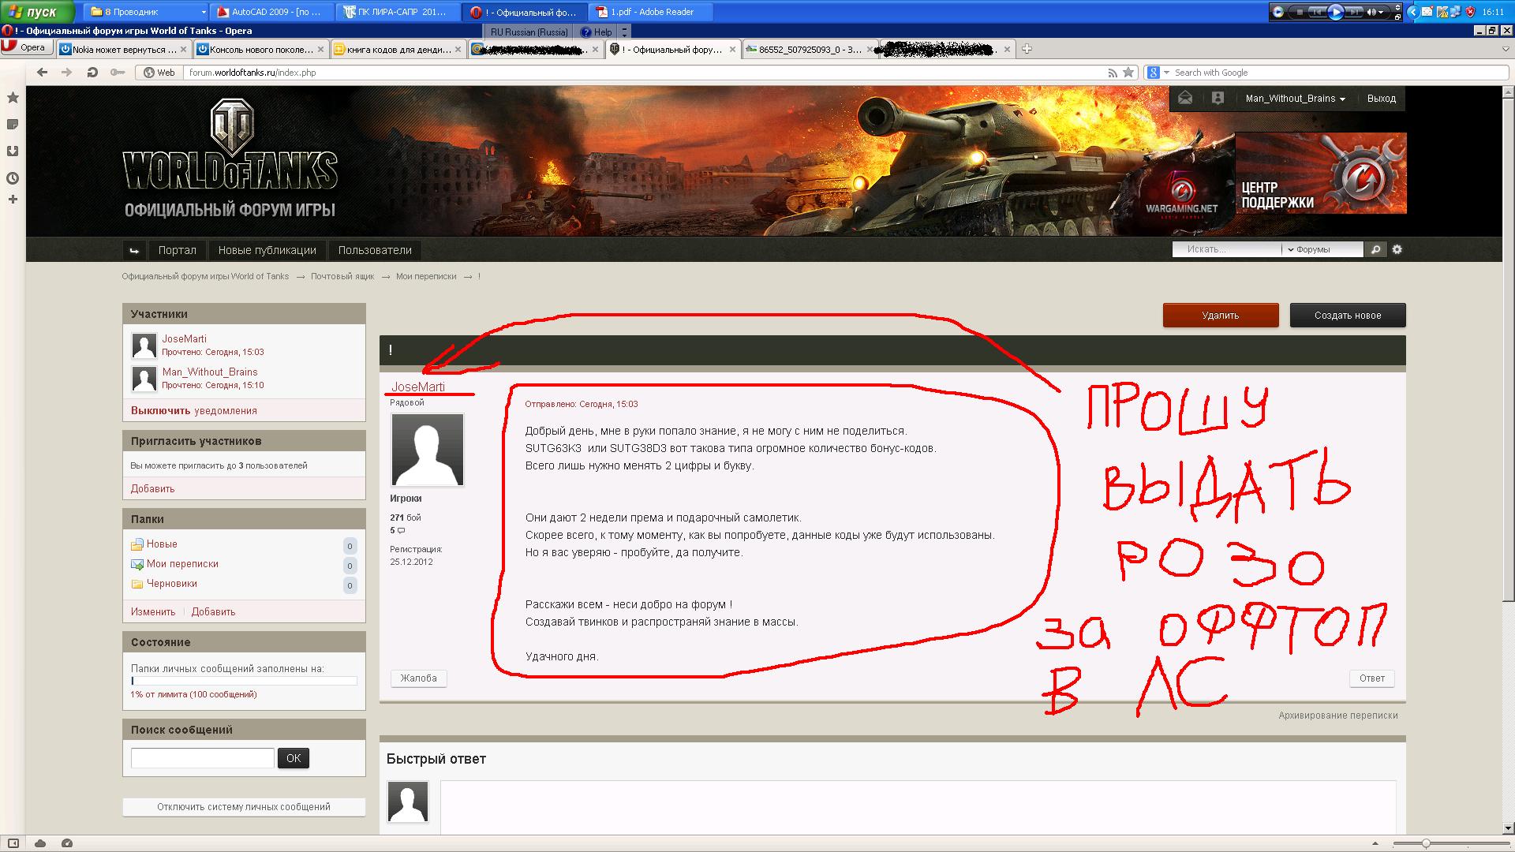Image resolution: width=1515 pixels, height=852 pixels.
Task: Open downloads icon in Opera side panel
Action: click(13, 151)
